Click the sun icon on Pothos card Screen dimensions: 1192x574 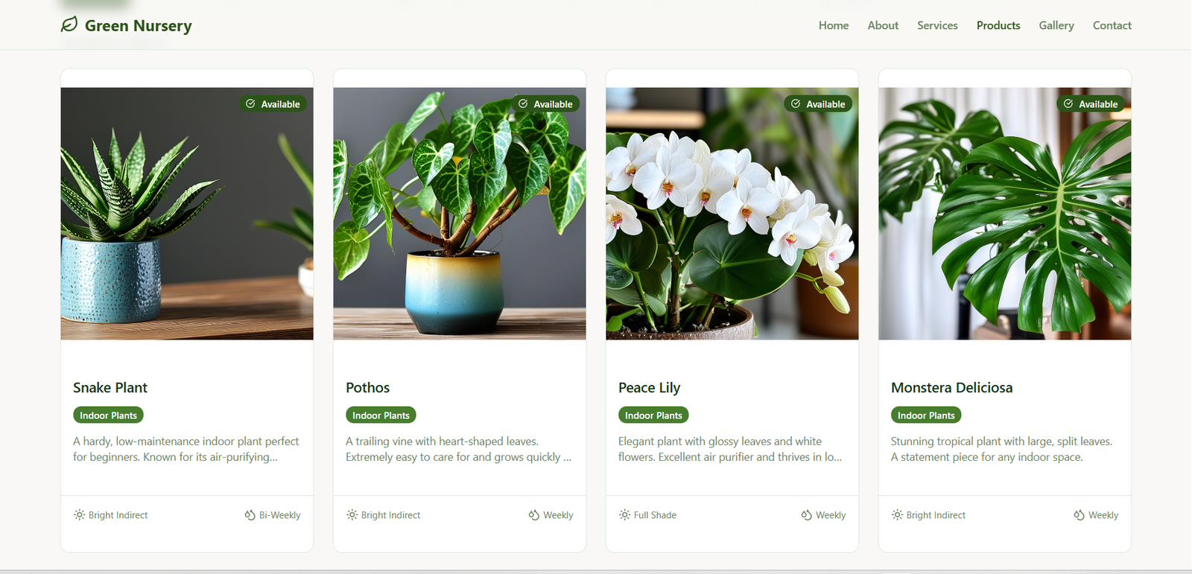tap(352, 514)
